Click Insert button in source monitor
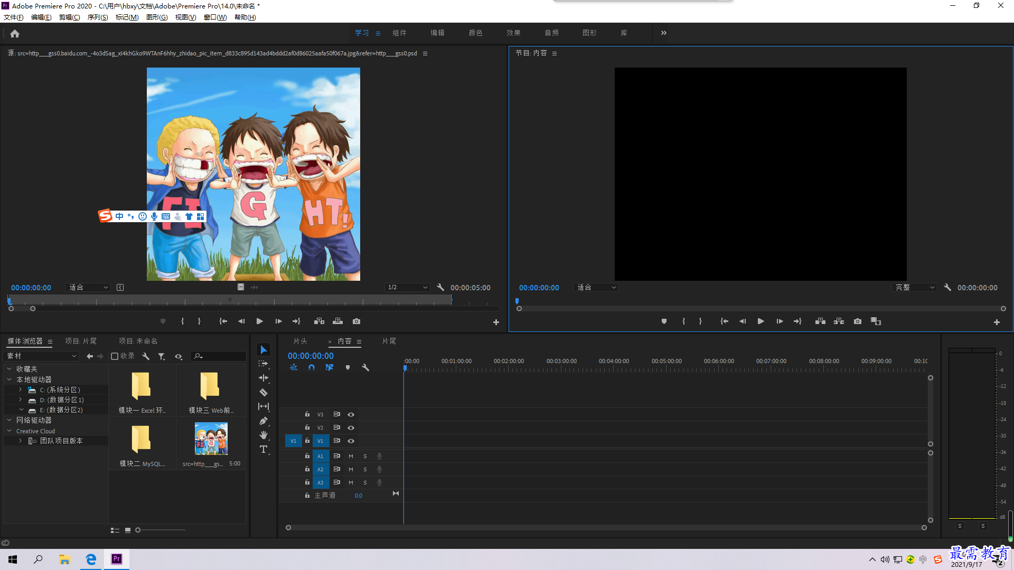 [319, 321]
